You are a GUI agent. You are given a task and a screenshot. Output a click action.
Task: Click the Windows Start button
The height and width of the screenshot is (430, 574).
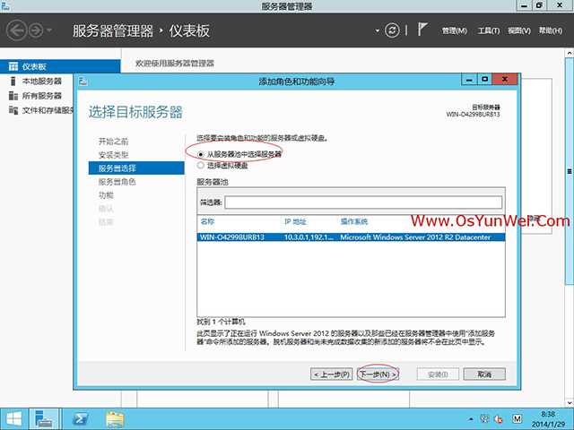tap(14, 419)
